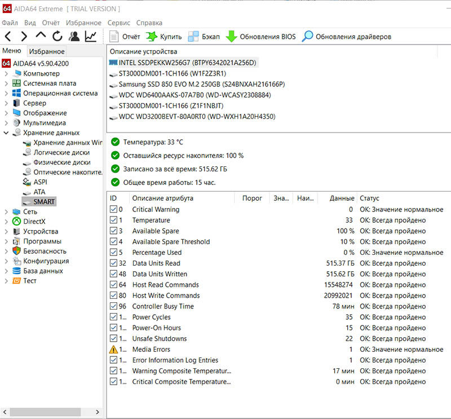Go forward with the right arrow icon
Image resolution: width=451 pixels, height=419 pixels.
point(24,37)
